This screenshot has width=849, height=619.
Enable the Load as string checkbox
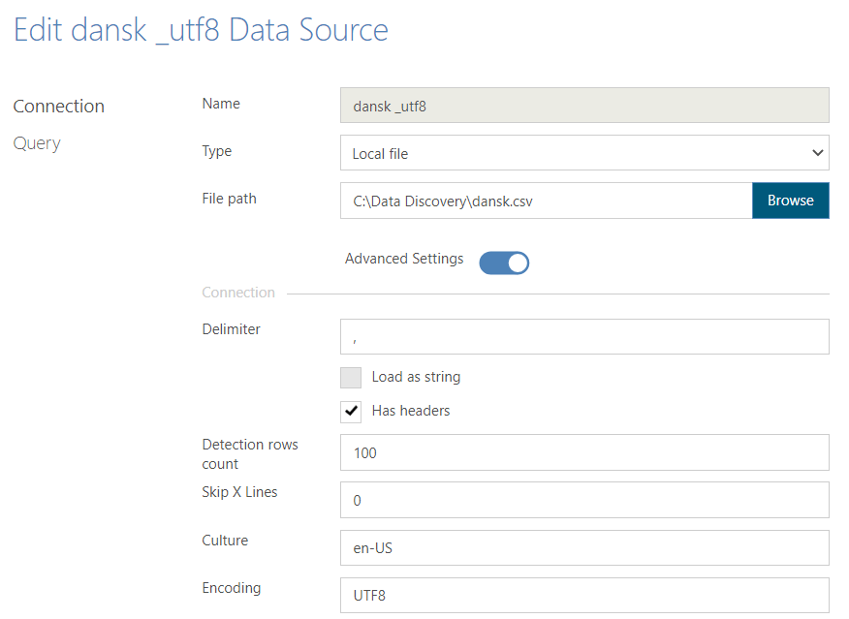[351, 377]
